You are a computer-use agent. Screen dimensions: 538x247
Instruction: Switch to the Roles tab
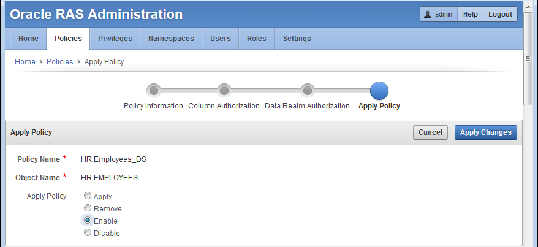point(257,39)
